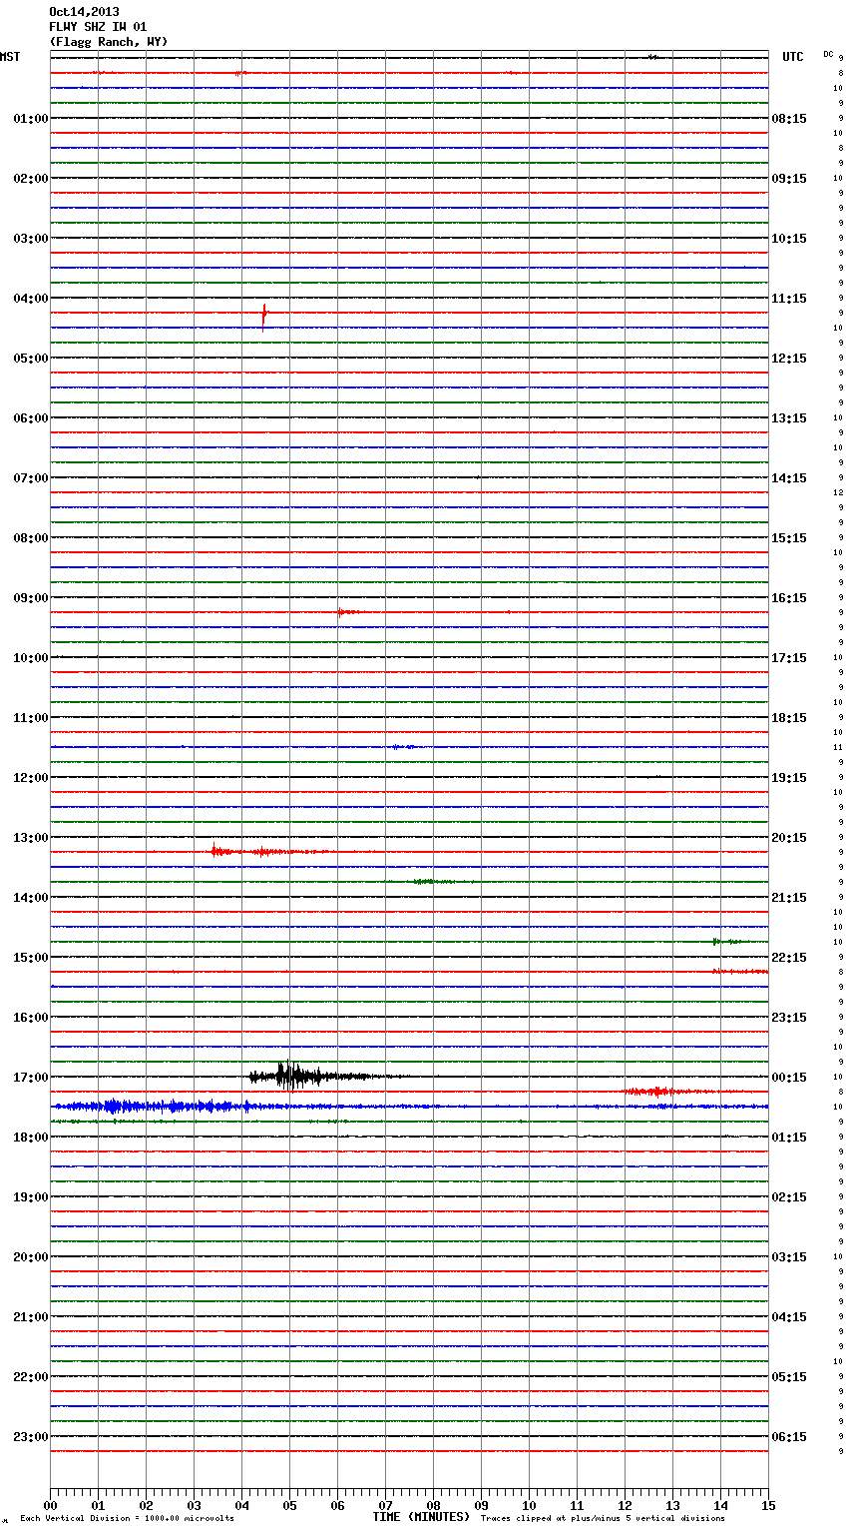The width and height of the screenshot is (848, 1532).
Task: Click the red spike on the 04:15 trace
Action: pyautogui.click(x=264, y=316)
